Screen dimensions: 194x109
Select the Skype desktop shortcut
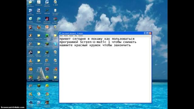click(x=55, y=45)
